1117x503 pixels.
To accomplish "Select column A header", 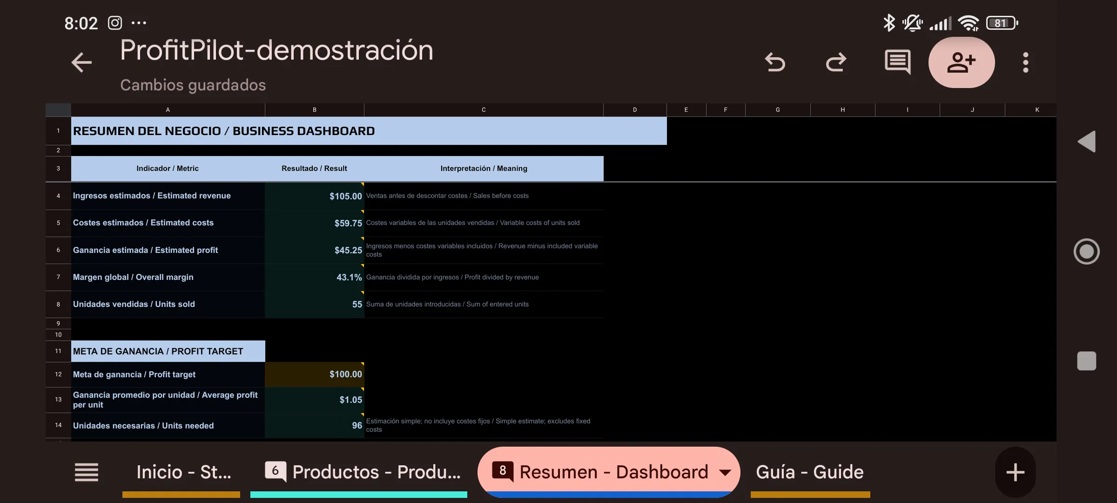I will click(168, 110).
